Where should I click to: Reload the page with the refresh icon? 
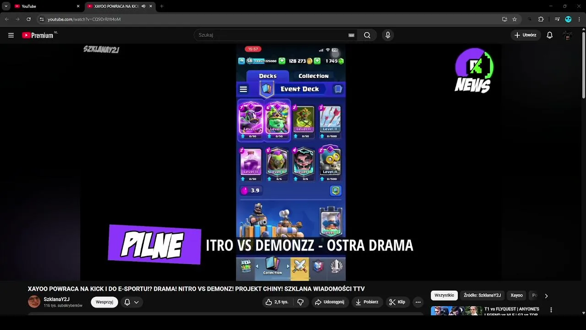(28, 19)
